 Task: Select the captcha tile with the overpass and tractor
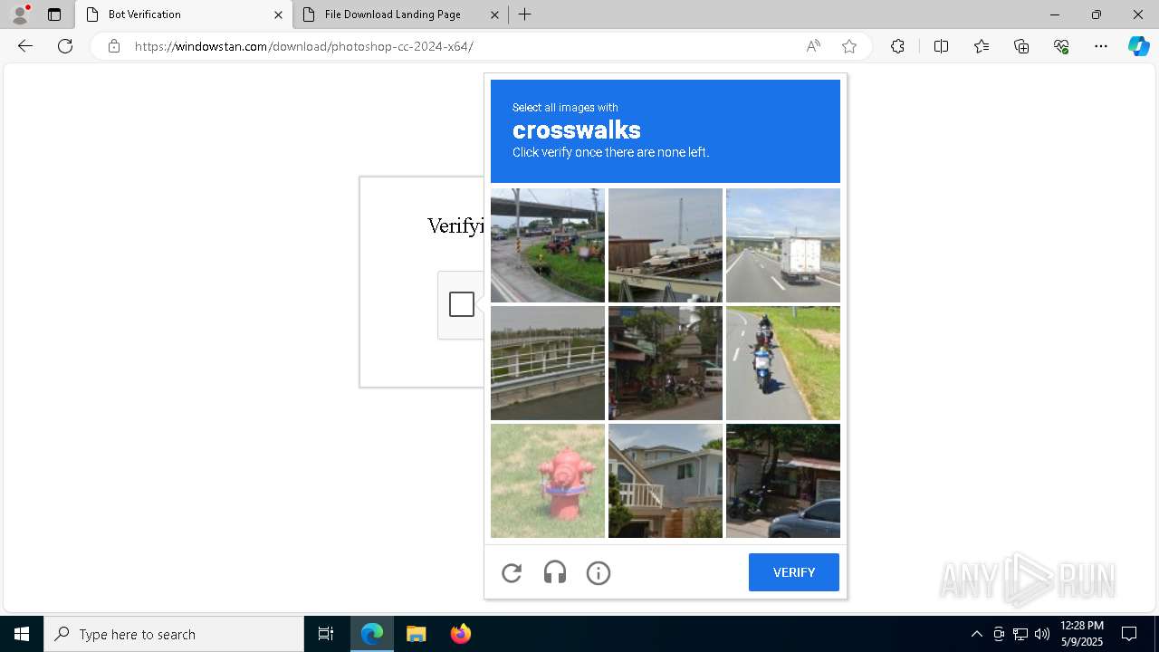click(x=548, y=245)
